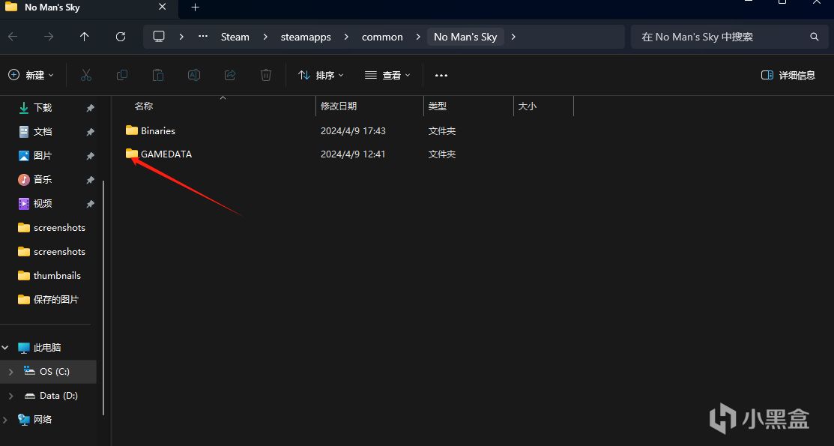Toggle the Details pane (详细信息)

pos(788,75)
